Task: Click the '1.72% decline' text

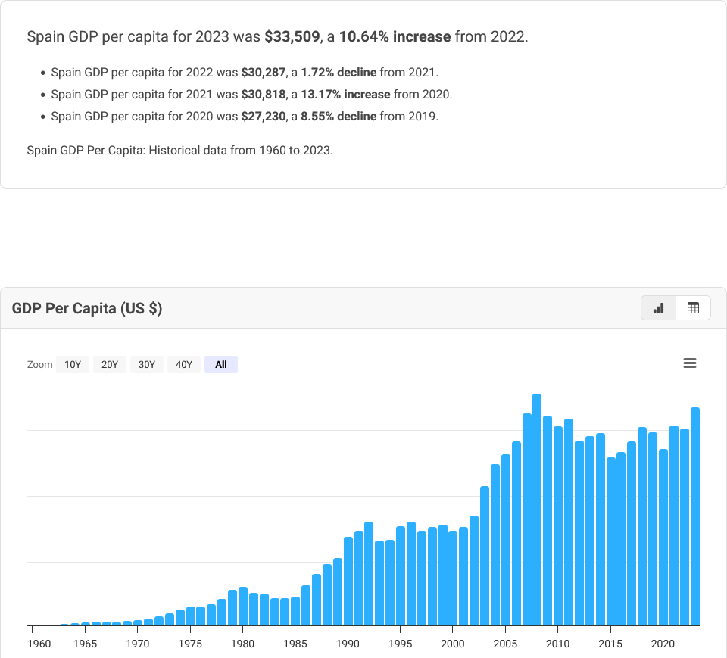Action: 339,73
